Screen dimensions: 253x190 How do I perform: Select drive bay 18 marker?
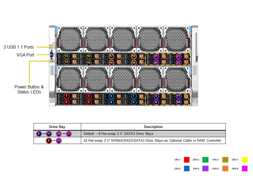134,63
